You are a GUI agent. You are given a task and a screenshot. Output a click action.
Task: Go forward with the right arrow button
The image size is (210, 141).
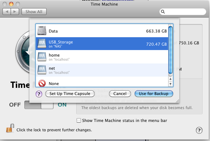(15, 12)
